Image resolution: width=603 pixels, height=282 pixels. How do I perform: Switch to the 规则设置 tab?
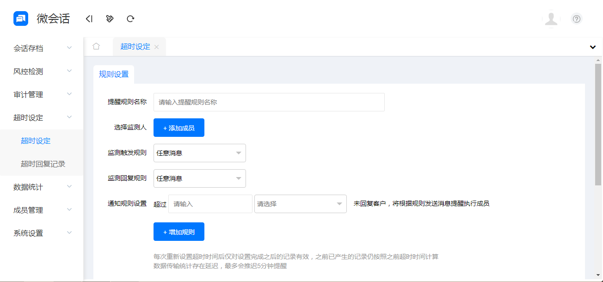[x=114, y=74]
